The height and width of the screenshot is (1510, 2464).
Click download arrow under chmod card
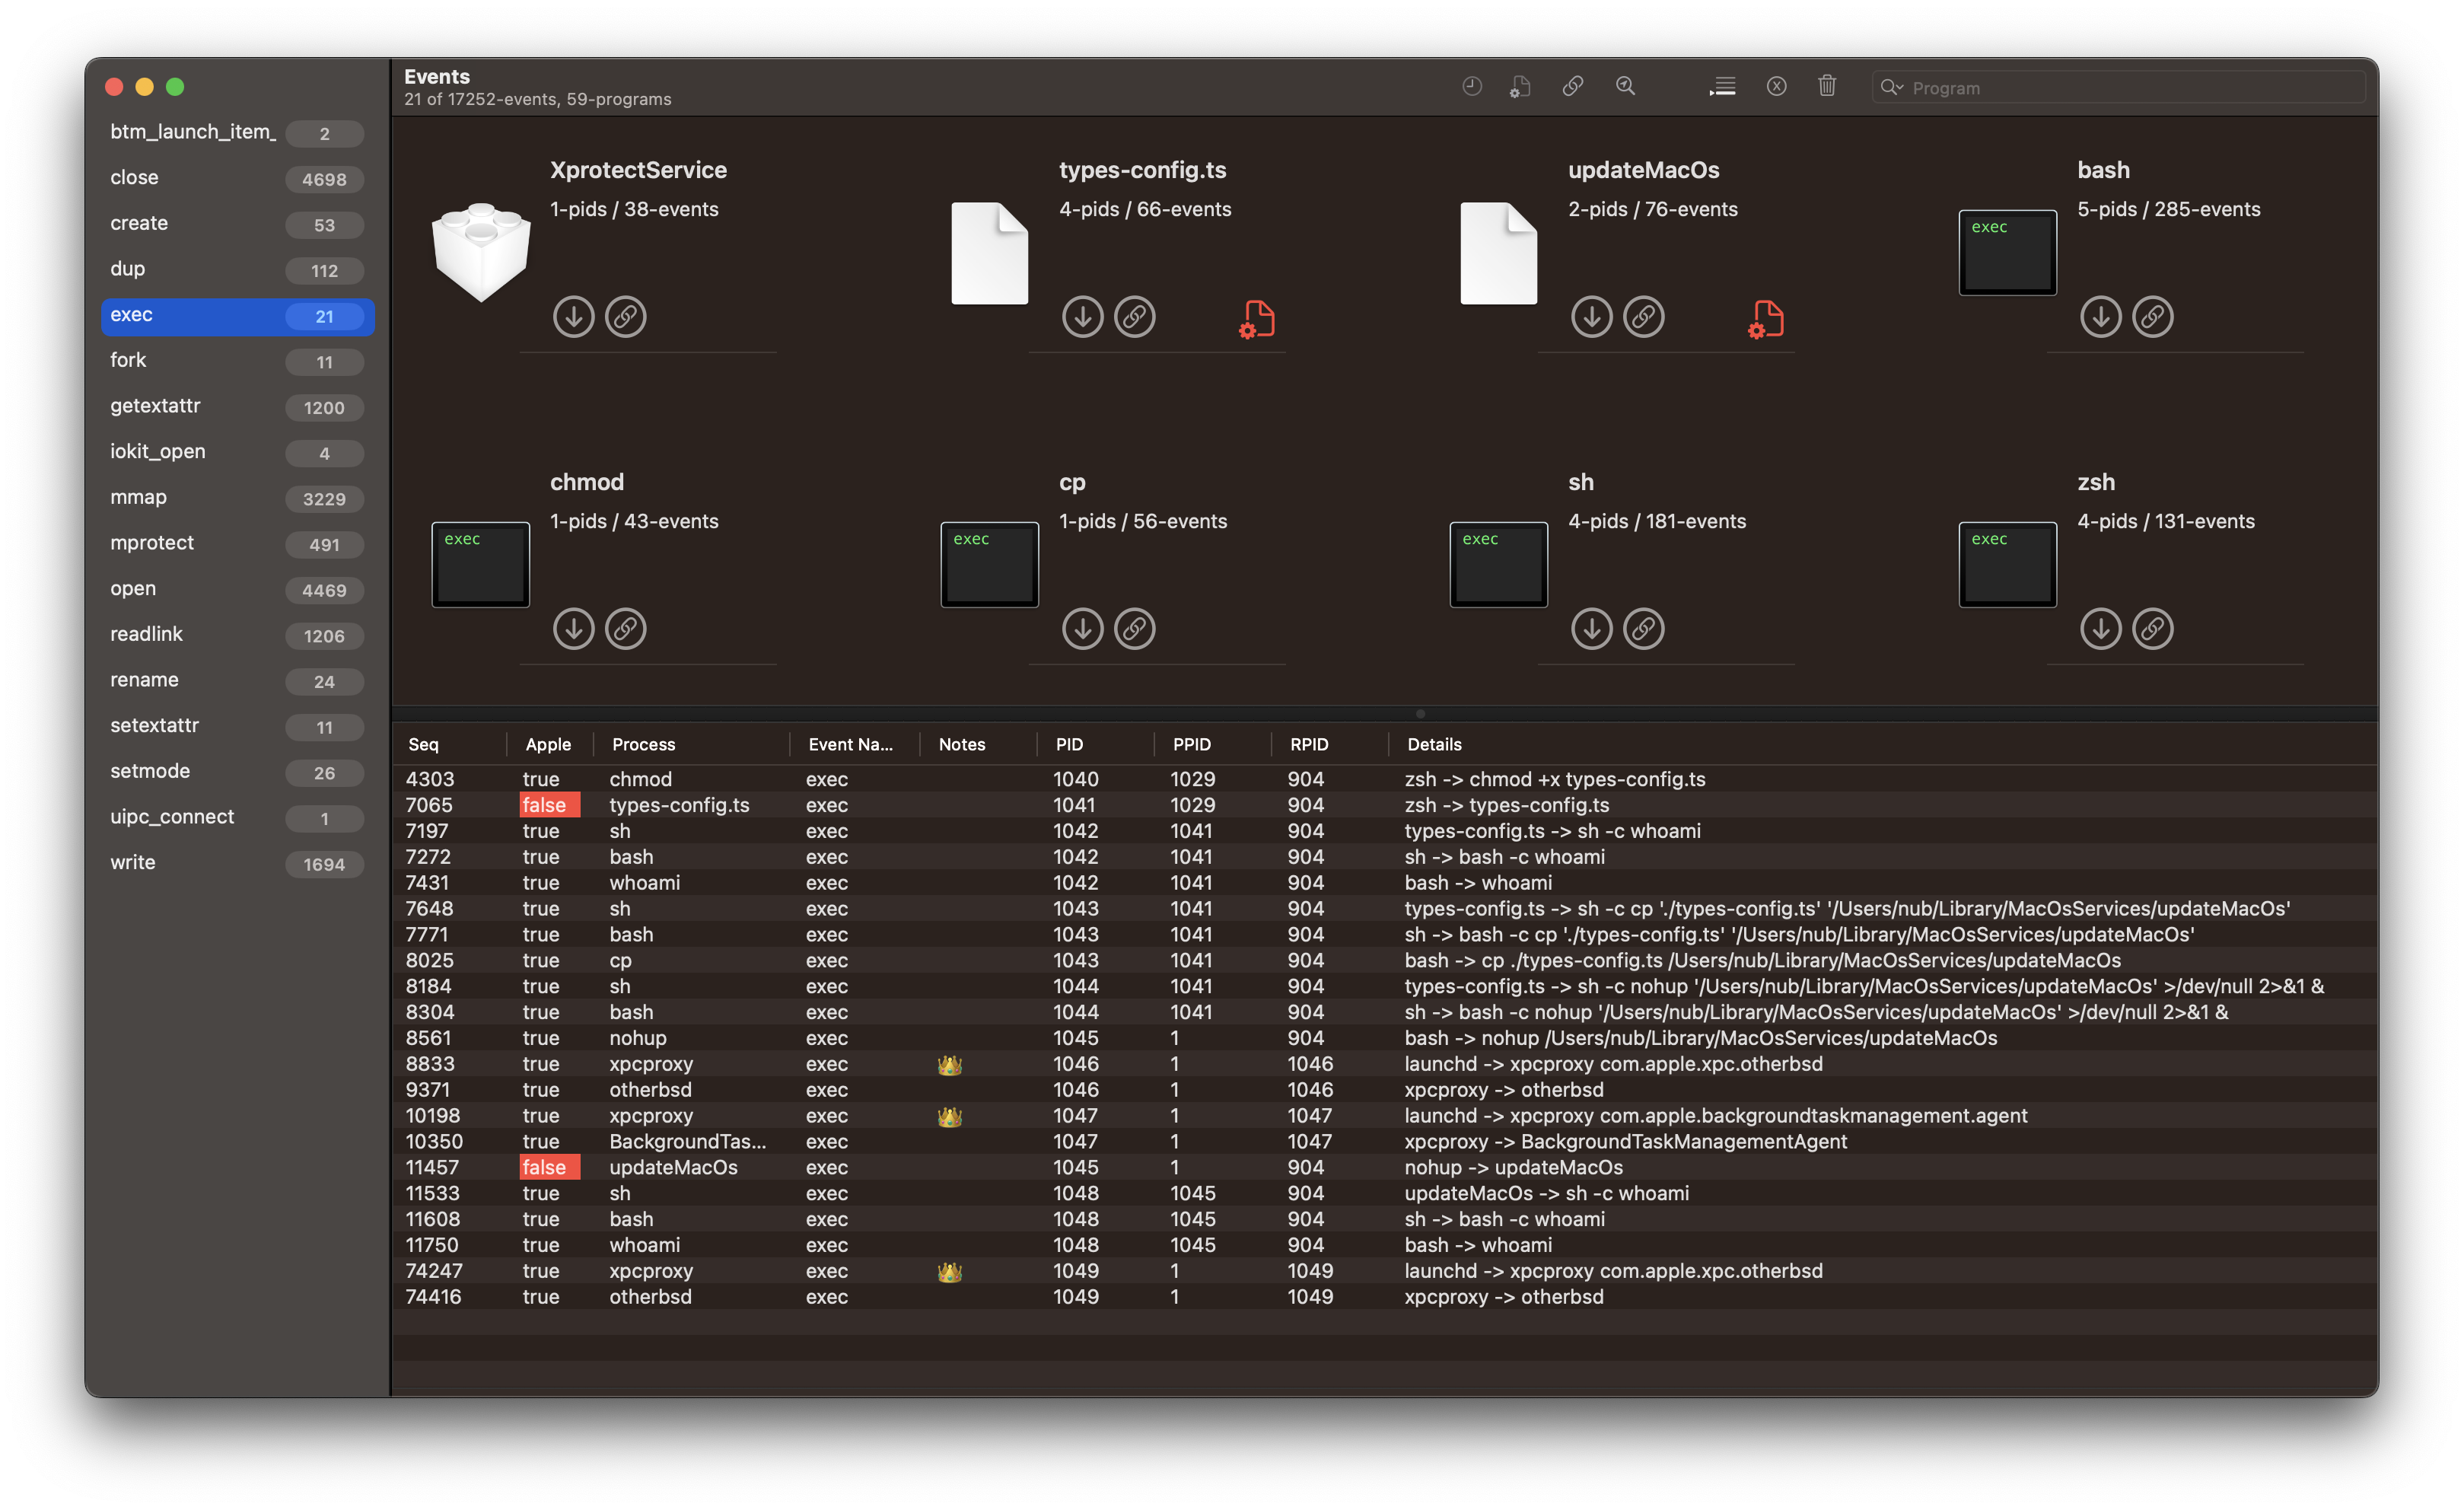click(x=573, y=629)
